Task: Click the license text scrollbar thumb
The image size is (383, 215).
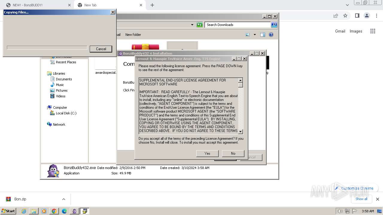Action: pyautogui.click(x=240, y=85)
